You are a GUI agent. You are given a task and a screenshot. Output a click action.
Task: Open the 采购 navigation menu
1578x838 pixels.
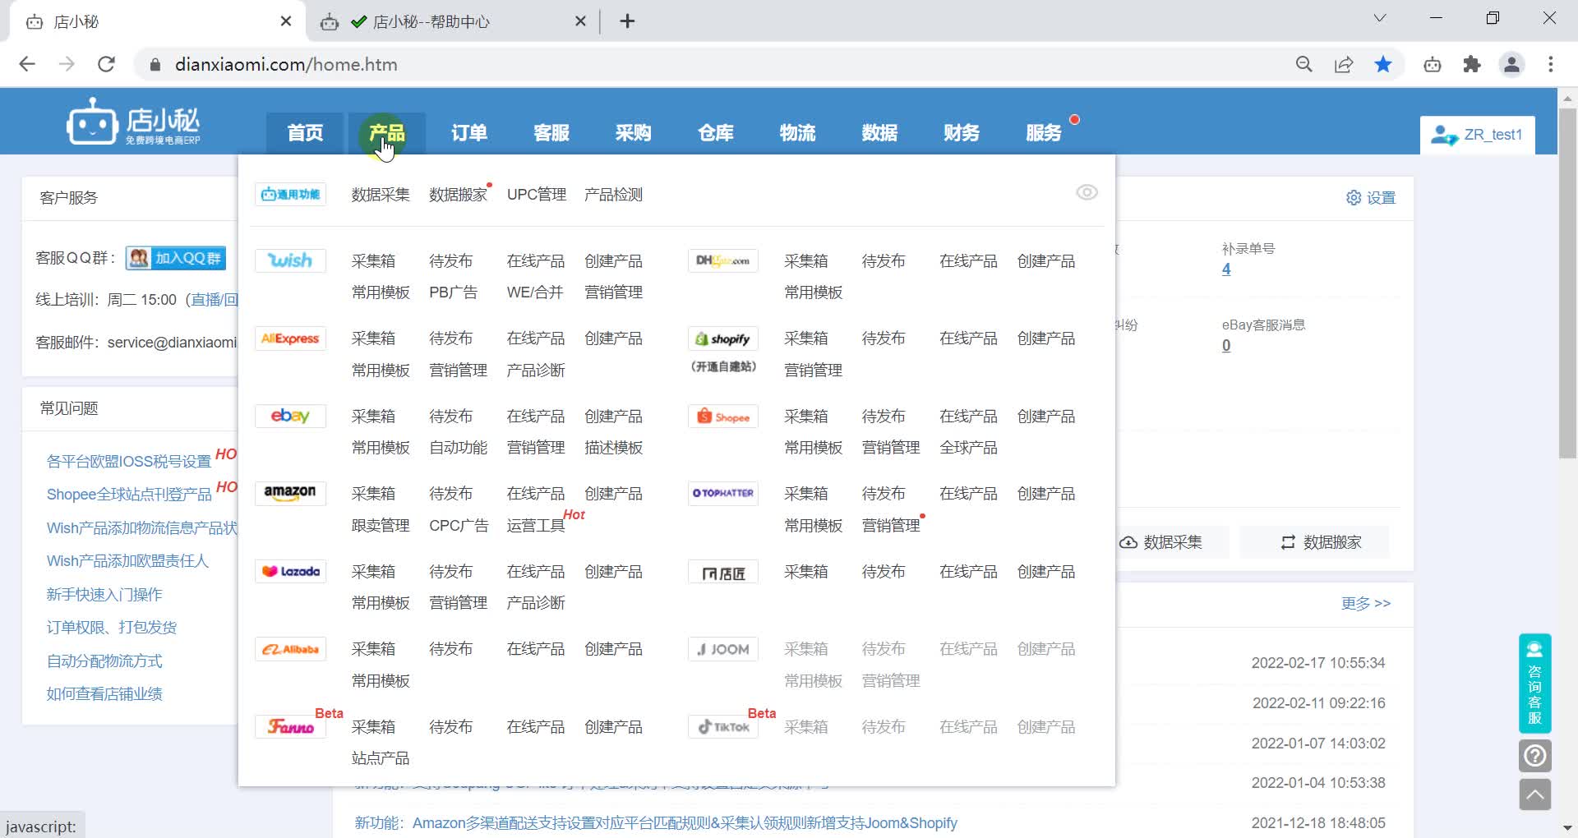[634, 133]
